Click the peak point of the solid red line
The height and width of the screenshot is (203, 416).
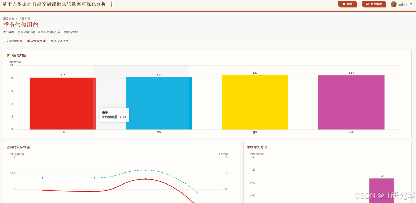click(x=146, y=179)
